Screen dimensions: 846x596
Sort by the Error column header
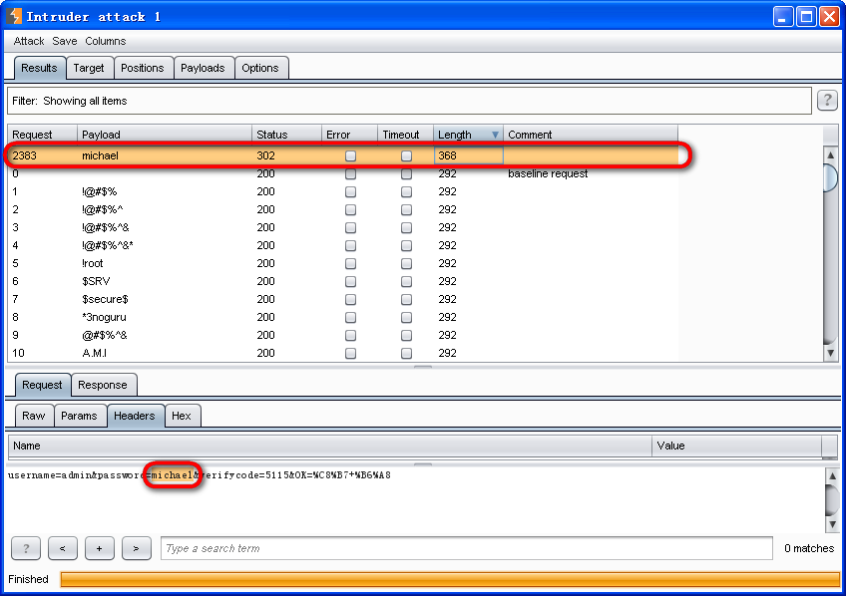click(x=349, y=135)
